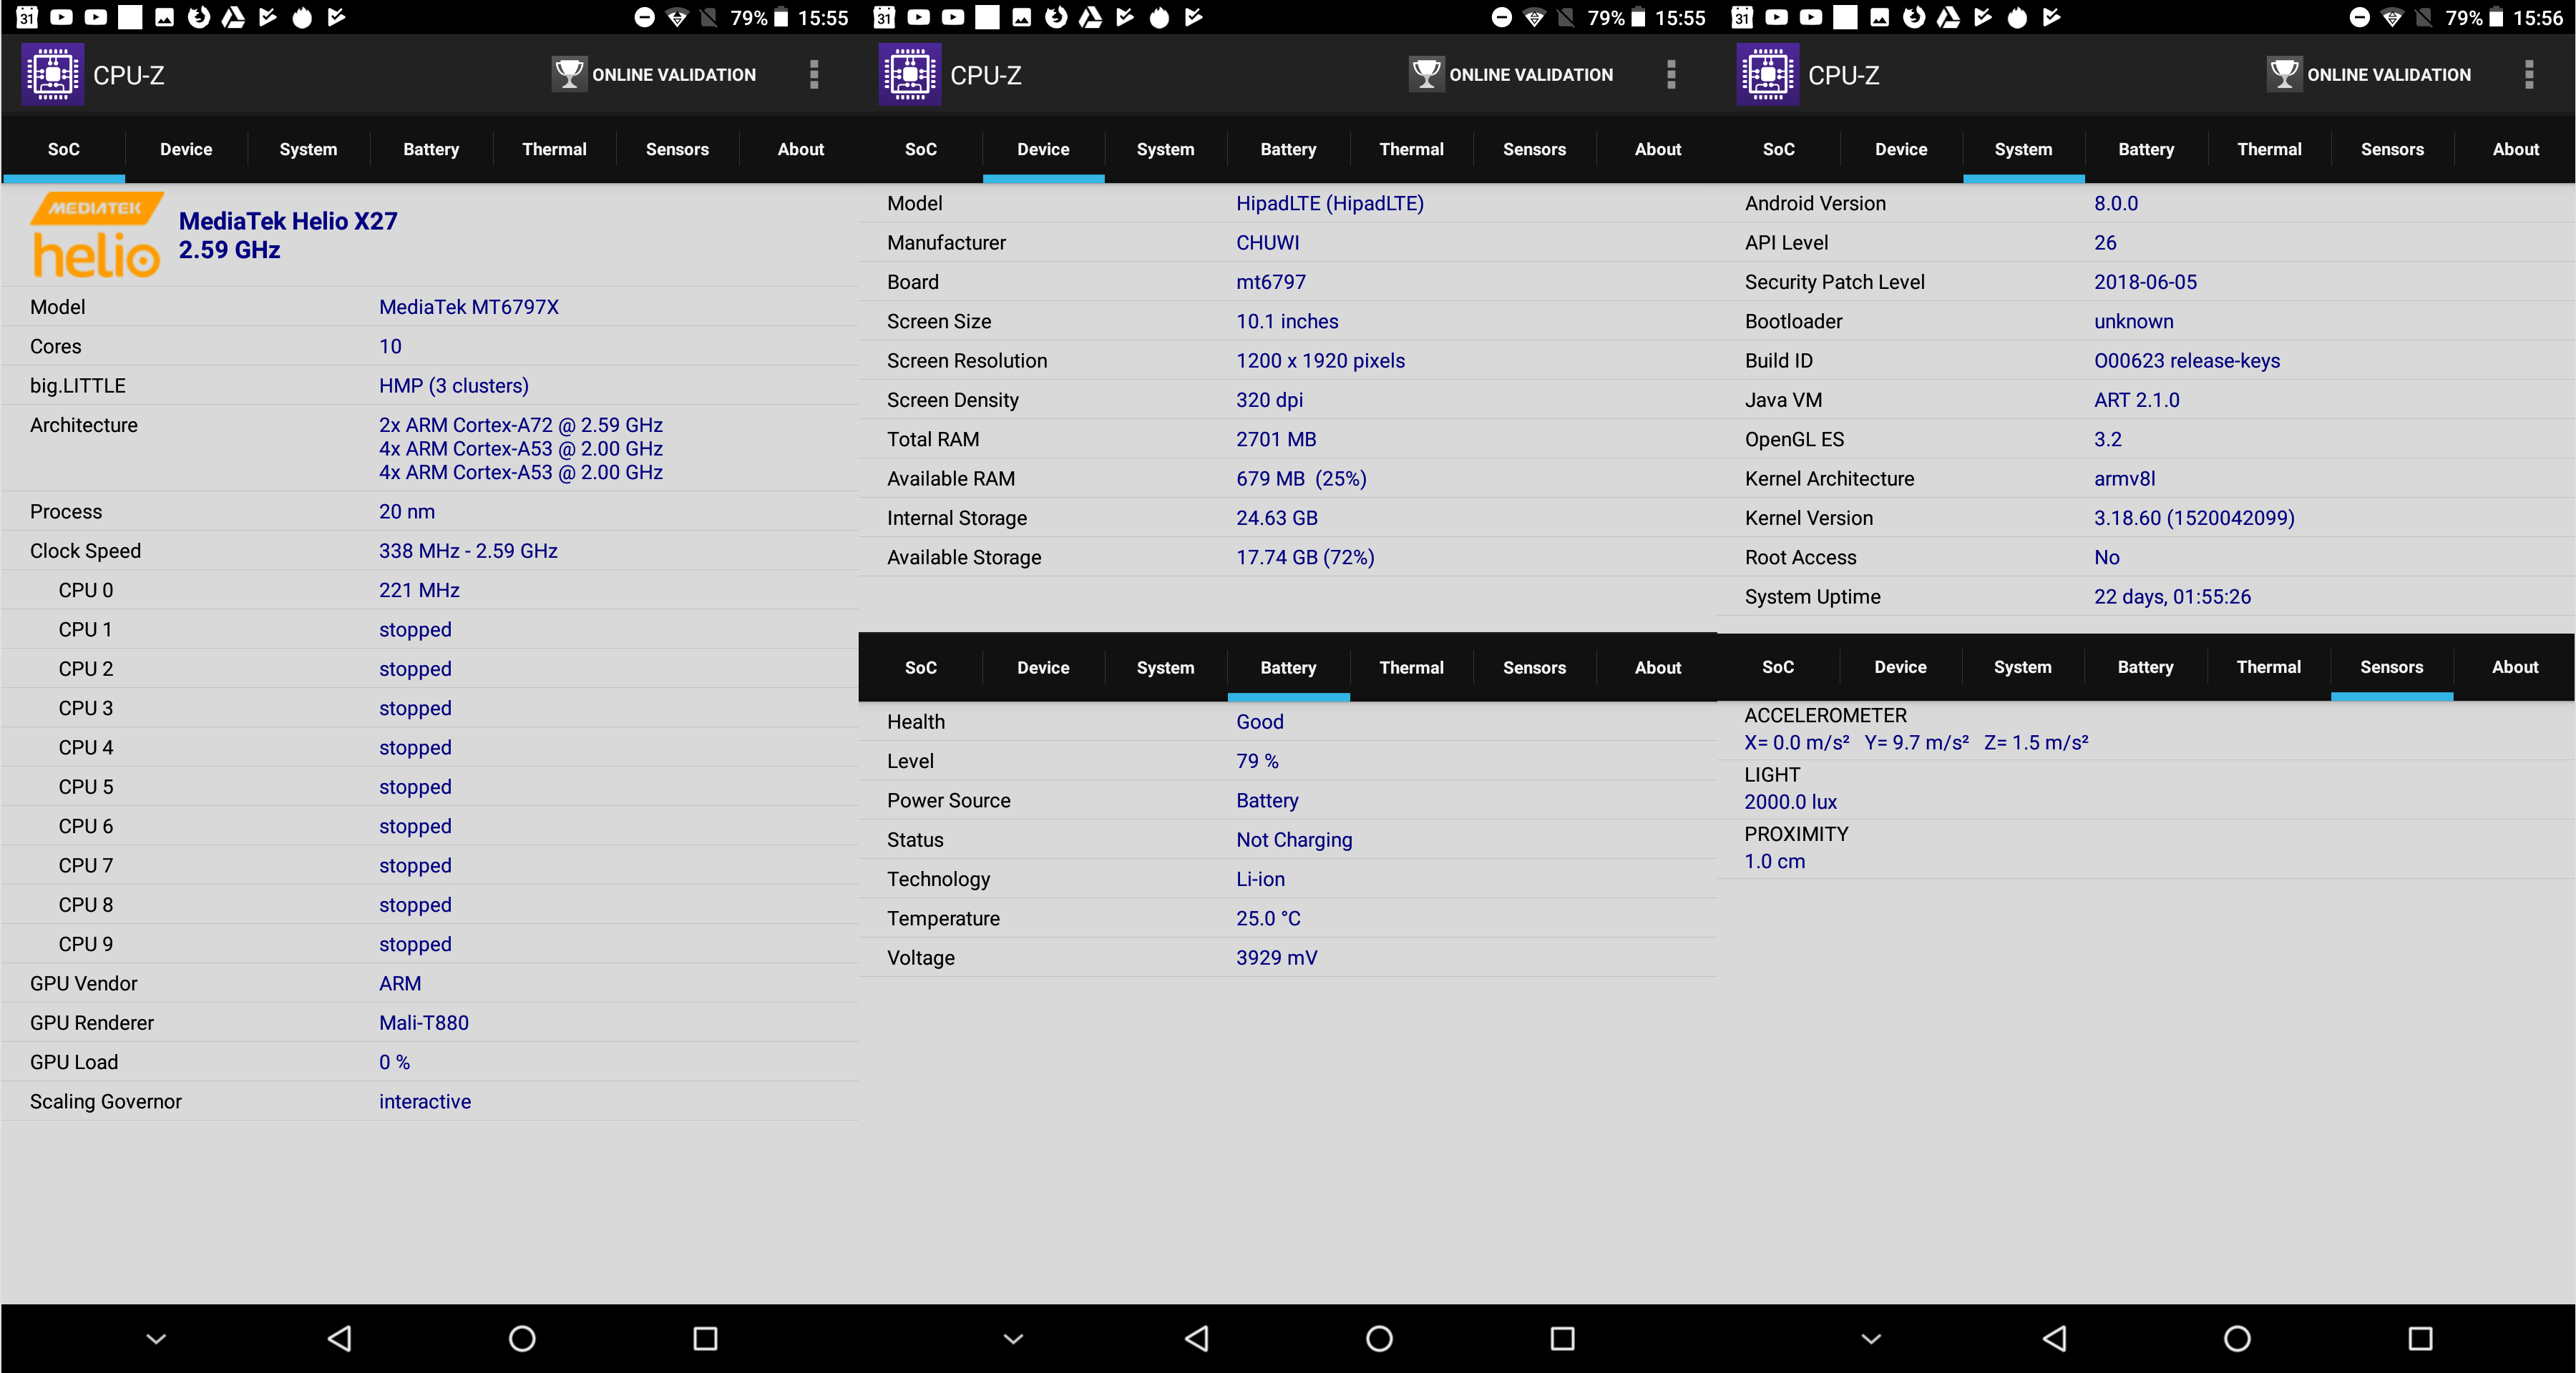This screenshot has width=2576, height=1373.
Task: Tap the Android Version value 8.0.0
Action: [2116, 203]
